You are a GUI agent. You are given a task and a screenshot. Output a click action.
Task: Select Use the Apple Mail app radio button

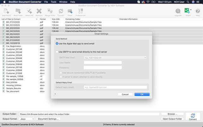coord(57,44)
